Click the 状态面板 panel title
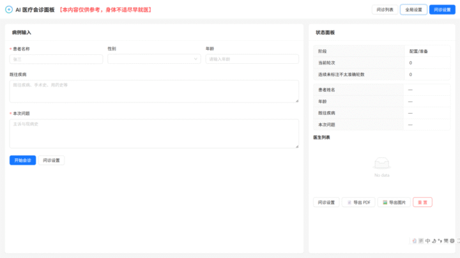 point(325,32)
